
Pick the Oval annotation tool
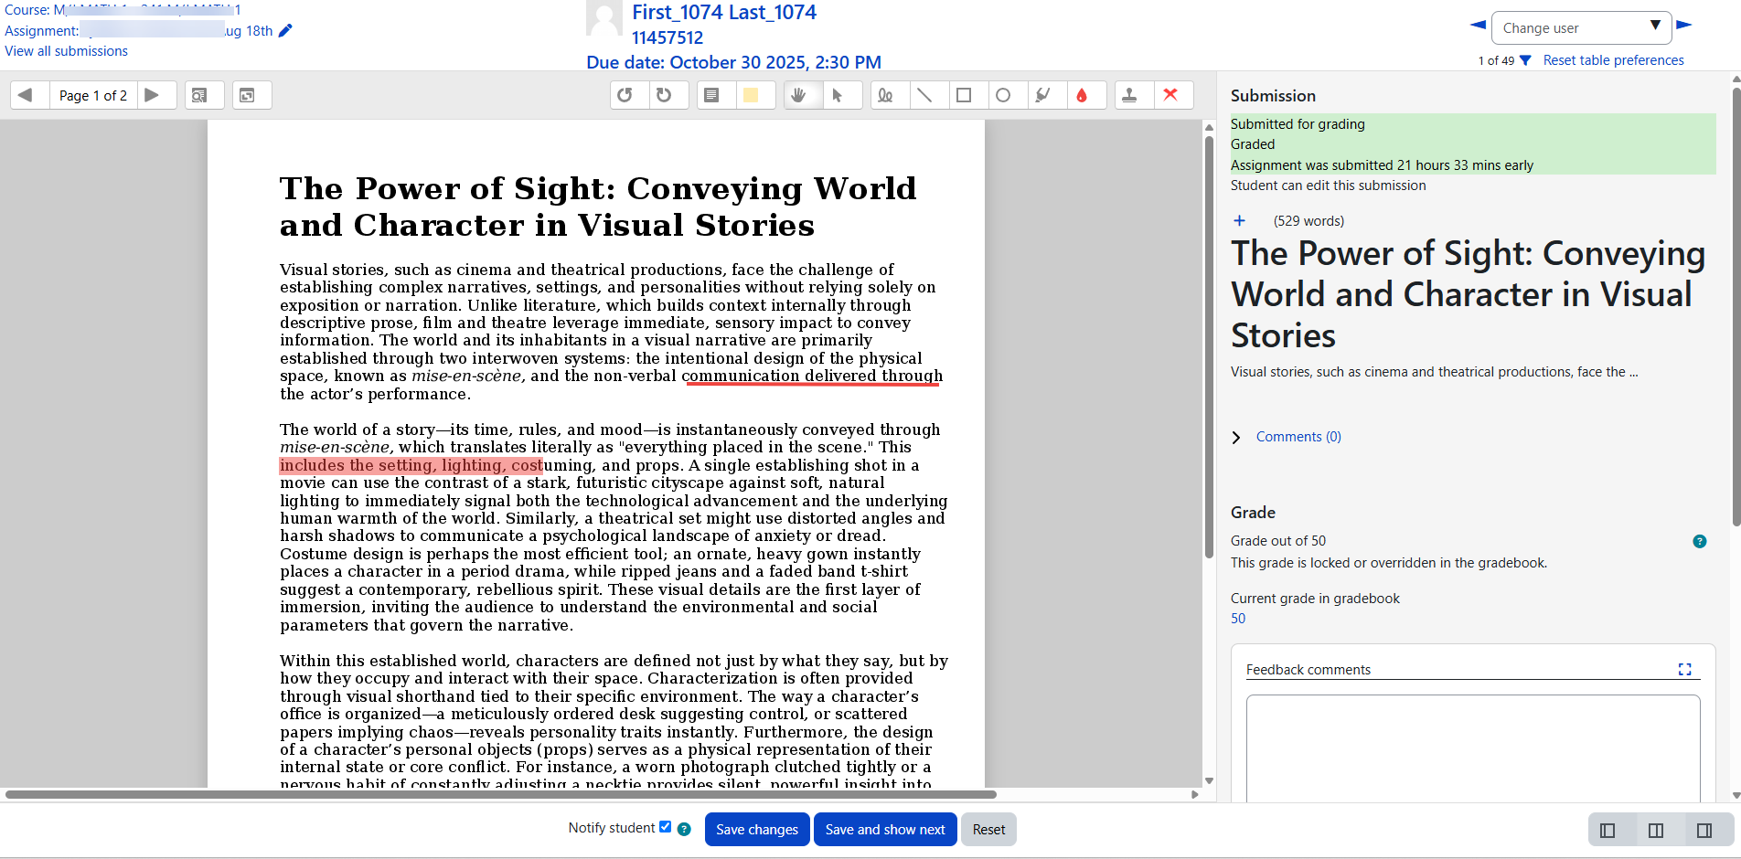[1003, 95]
